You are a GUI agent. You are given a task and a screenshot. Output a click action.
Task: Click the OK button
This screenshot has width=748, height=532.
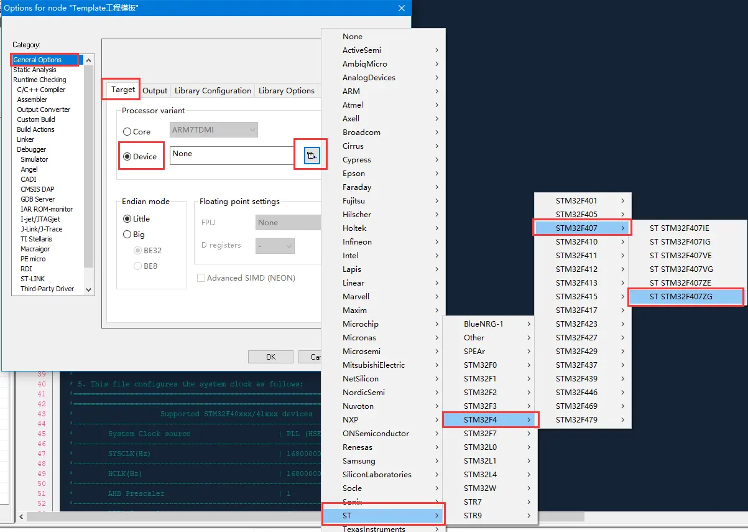(270, 357)
